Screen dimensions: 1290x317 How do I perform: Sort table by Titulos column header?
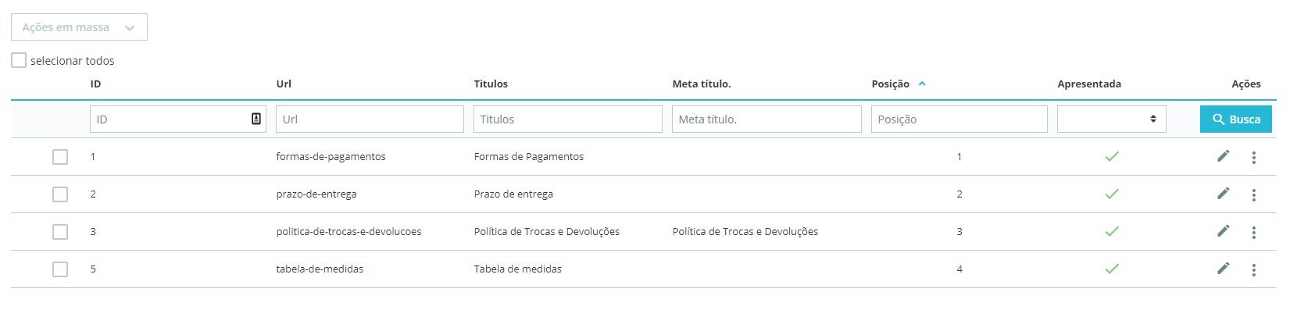click(491, 84)
